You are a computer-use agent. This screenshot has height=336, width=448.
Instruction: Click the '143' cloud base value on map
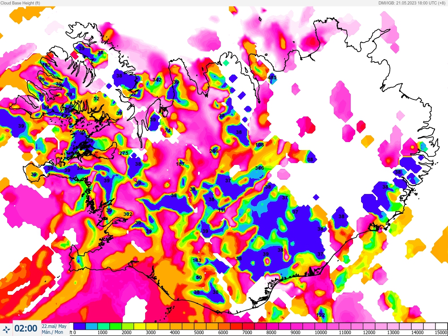(x=197, y=260)
